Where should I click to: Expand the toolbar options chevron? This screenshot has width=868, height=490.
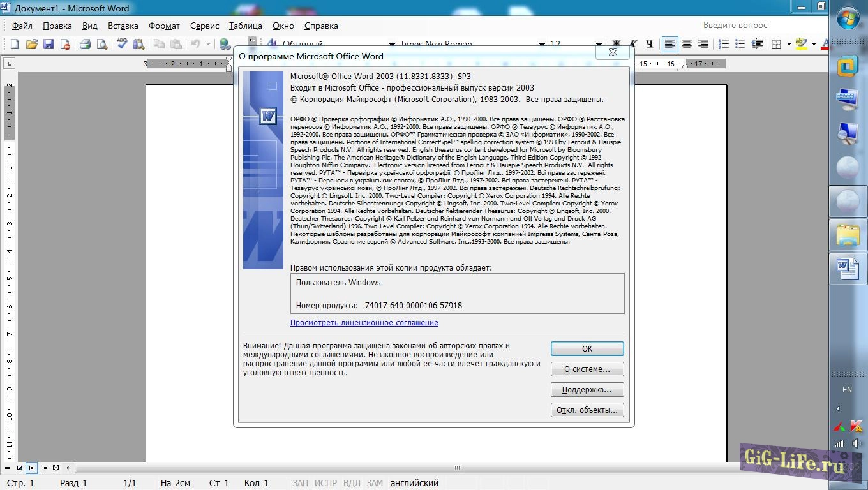252,41
